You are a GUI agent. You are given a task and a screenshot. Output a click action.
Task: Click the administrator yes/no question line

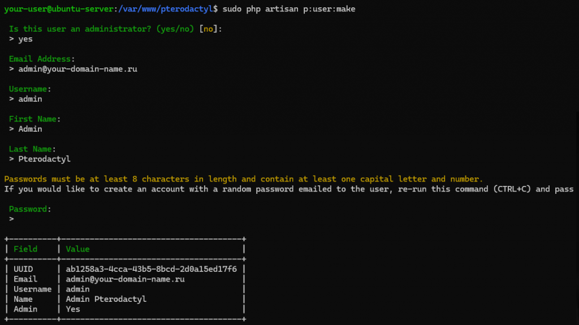point(116,29)
